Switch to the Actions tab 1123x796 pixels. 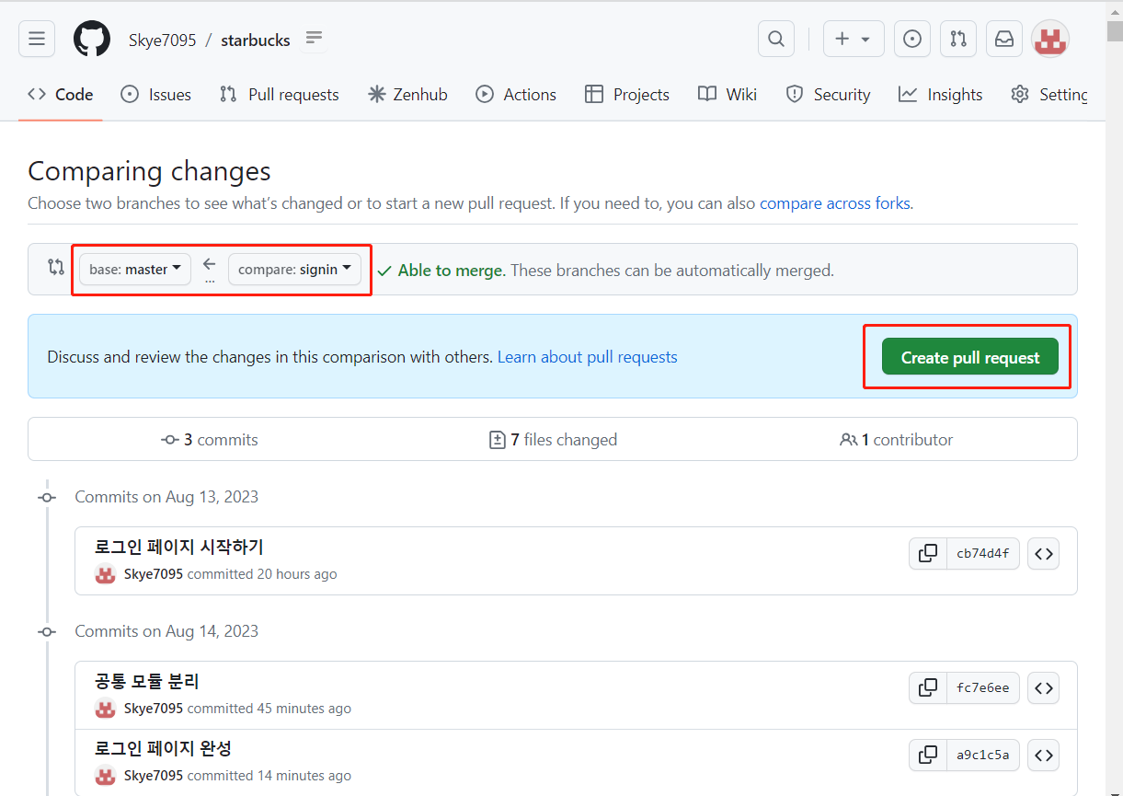pyautogui.click(x=516, y=94)
